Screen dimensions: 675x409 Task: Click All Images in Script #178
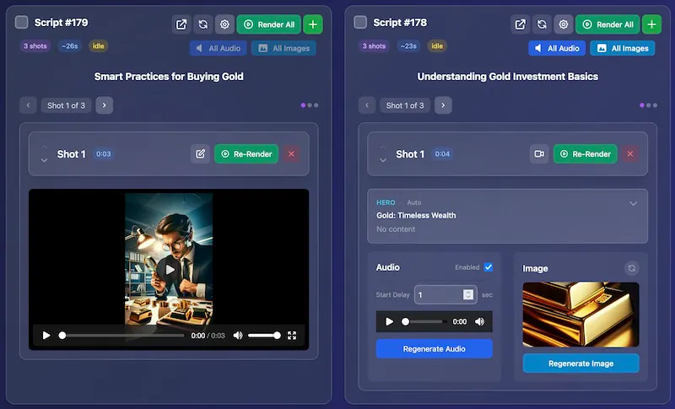pyautogui.click(x=623, y=48)
